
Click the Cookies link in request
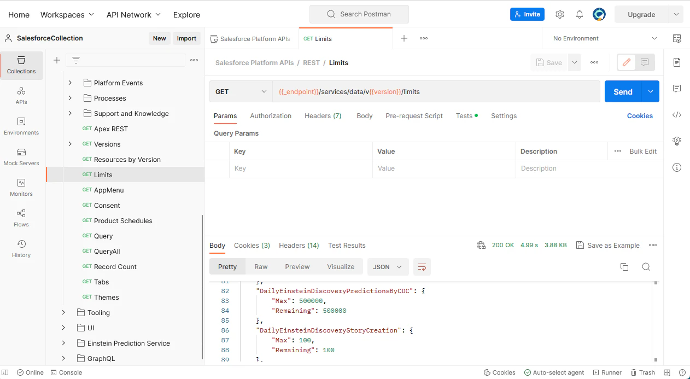(x=640, y=116)
